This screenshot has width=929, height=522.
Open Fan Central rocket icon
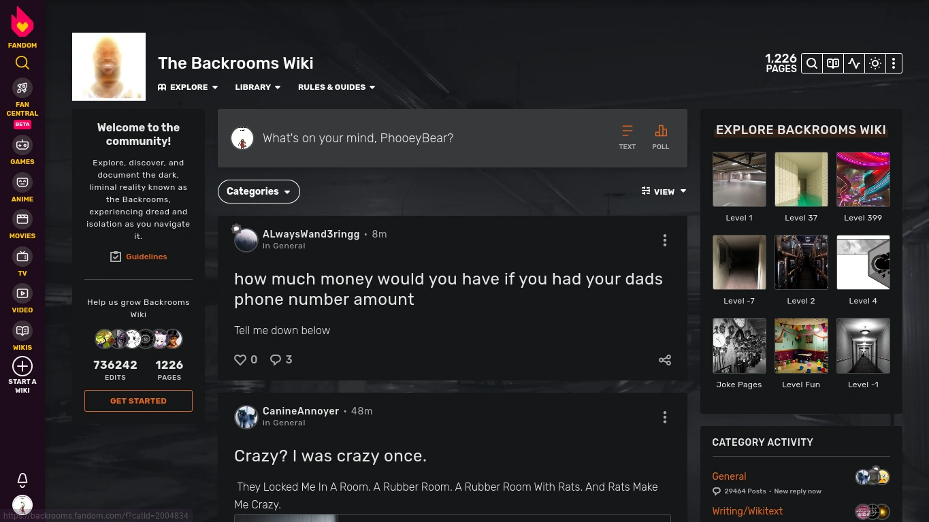(x=22, y=88)
